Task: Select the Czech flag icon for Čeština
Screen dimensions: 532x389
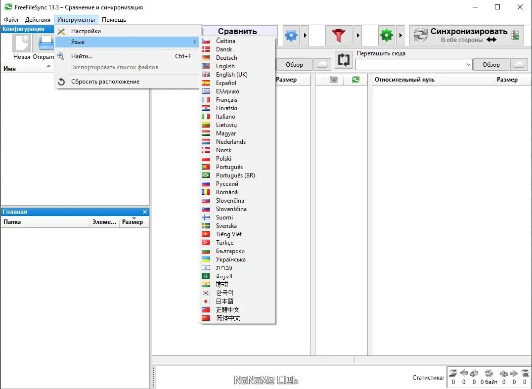Action: [206, 41]
